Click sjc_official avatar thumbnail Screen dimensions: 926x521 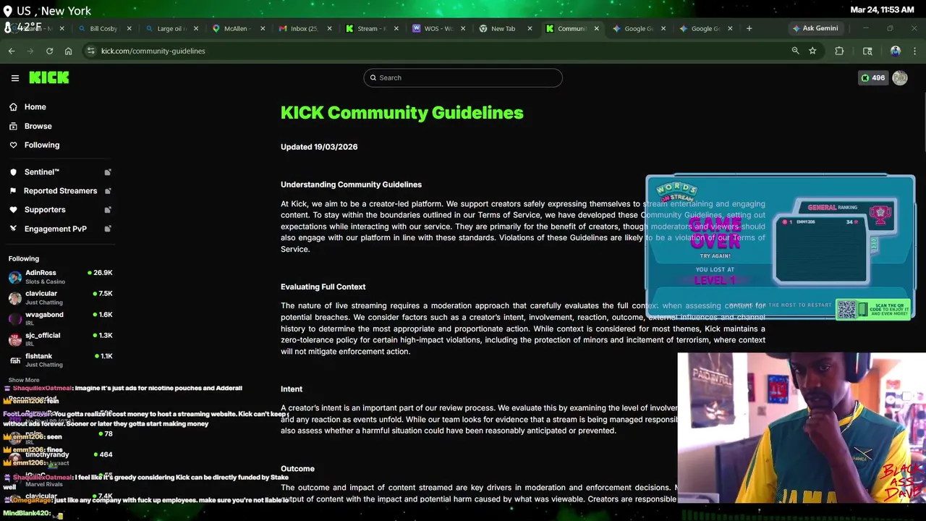(15, 340)
